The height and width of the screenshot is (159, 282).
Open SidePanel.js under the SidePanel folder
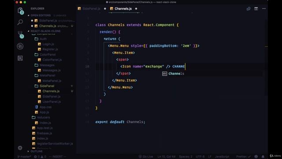click(52, 96)
